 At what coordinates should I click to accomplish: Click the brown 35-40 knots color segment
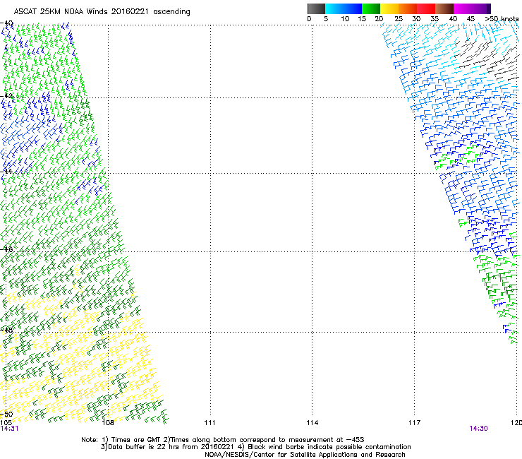click(444, 8)
